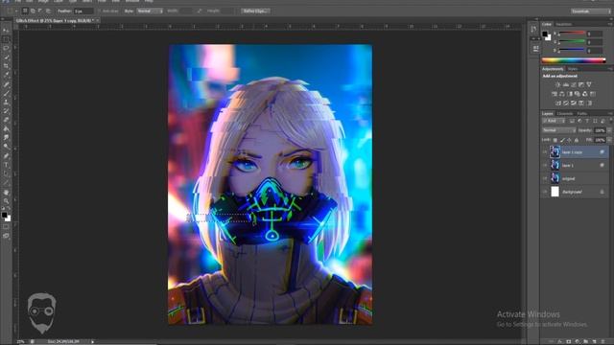Toggle Lock all for the layer
The width and height of the screenshot is (614, 345).
pyautogui.click(x=576, y=140)
